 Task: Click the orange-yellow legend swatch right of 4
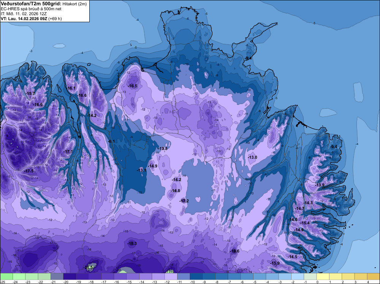click(x=374, y=276)
